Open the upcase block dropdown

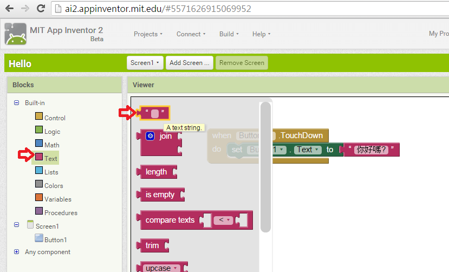(161, 268)
